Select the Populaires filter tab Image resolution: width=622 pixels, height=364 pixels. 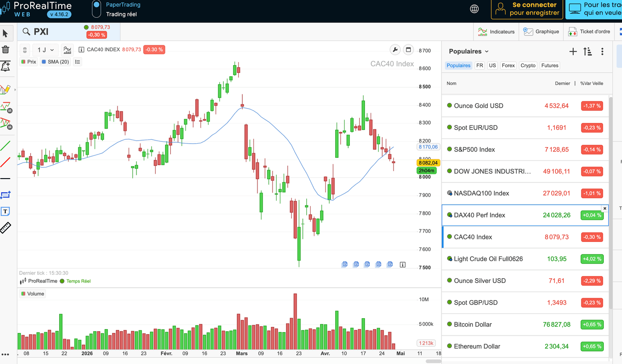pos(458,66)
